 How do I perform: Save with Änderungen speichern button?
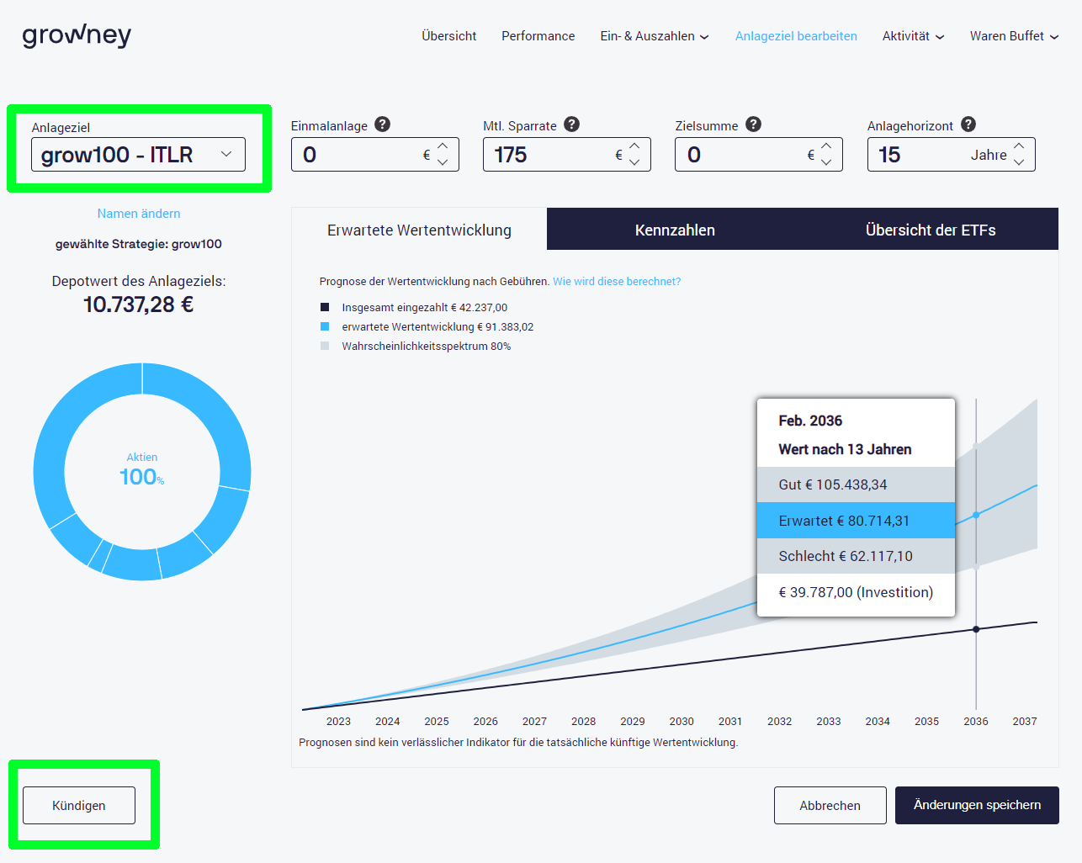point(977,805)
